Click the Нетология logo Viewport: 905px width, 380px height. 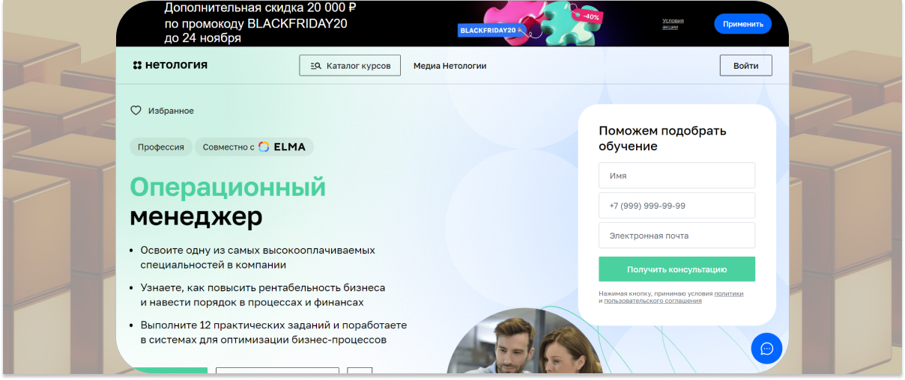(170, 65)
